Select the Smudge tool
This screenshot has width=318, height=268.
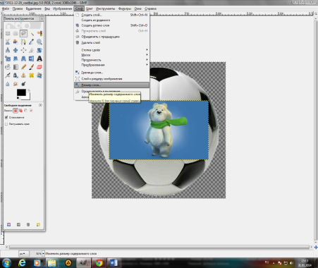[x=16, y=84]
